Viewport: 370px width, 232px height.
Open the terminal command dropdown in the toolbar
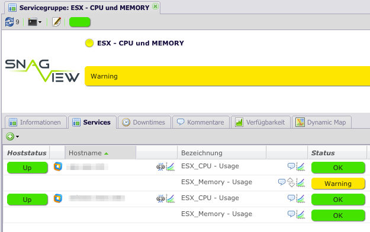(x=35, y=22)
